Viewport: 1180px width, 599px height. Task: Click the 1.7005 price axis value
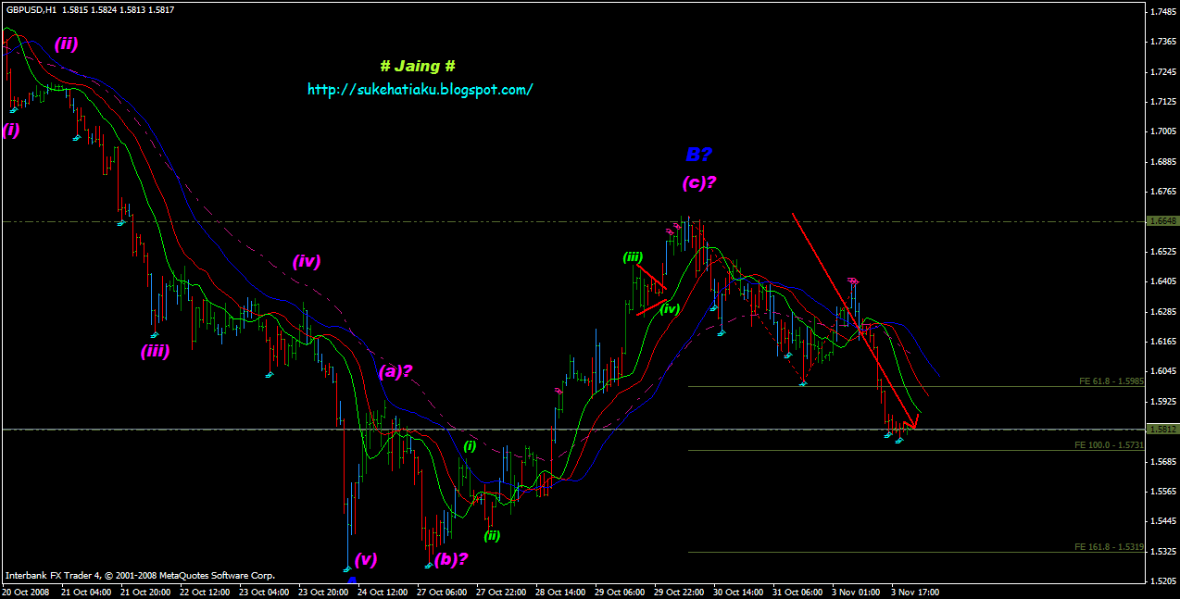coord(1162,131)
